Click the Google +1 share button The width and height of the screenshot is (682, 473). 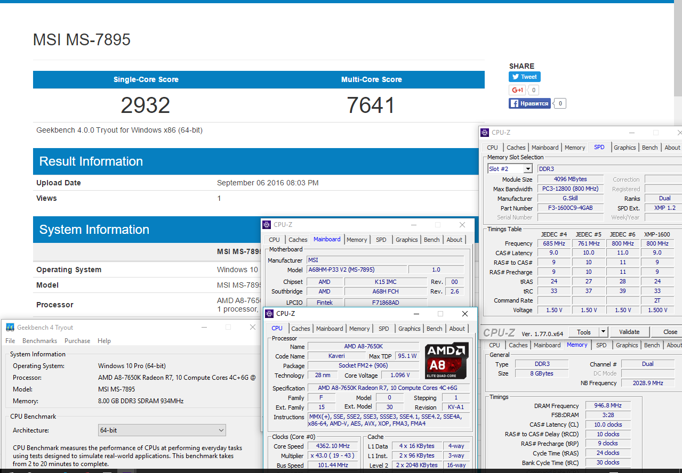(517, 90)
